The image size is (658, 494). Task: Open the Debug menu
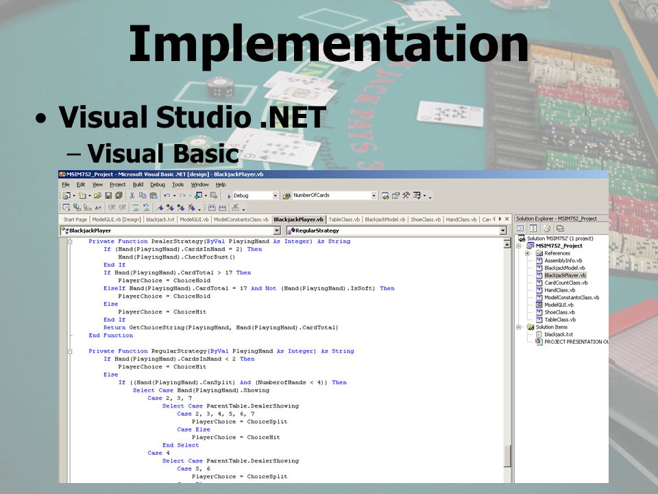(158, 185)
